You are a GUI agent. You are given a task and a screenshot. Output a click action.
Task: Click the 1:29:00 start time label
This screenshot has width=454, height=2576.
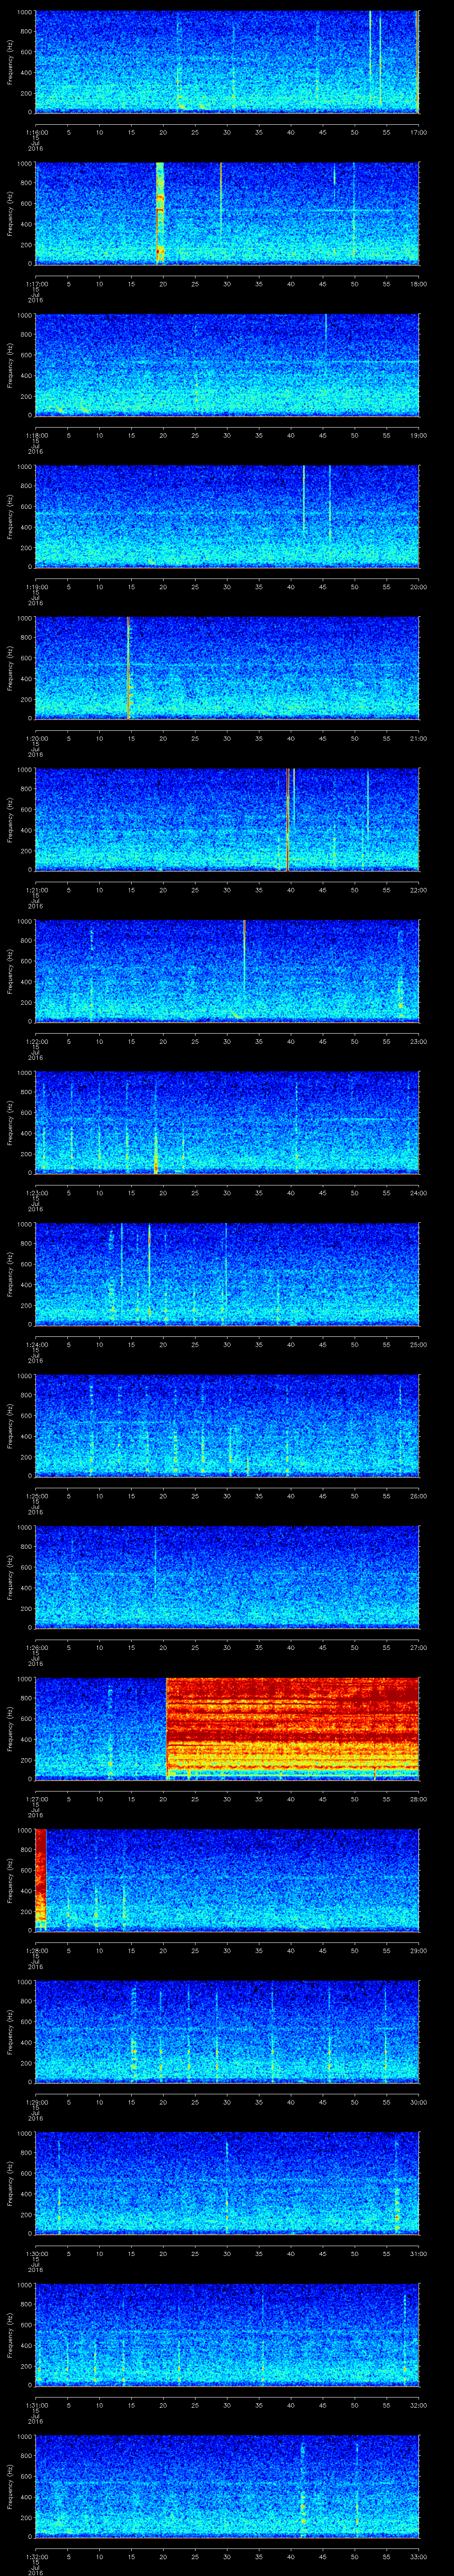[36, 2102]
